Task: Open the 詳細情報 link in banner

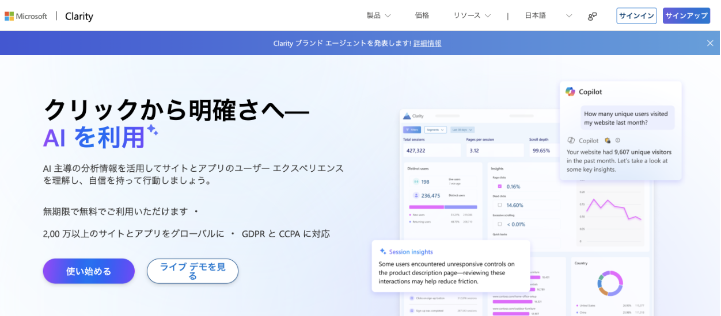Action: [x=427, y=43]
